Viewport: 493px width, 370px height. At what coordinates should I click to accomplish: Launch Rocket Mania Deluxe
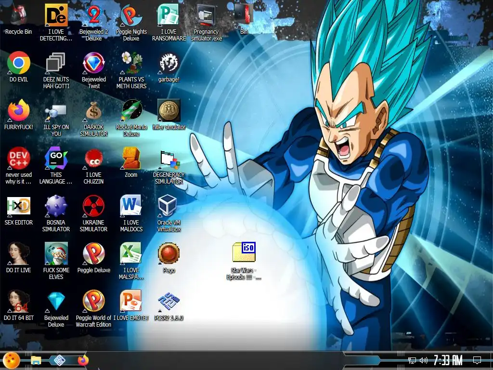[131, 110]
